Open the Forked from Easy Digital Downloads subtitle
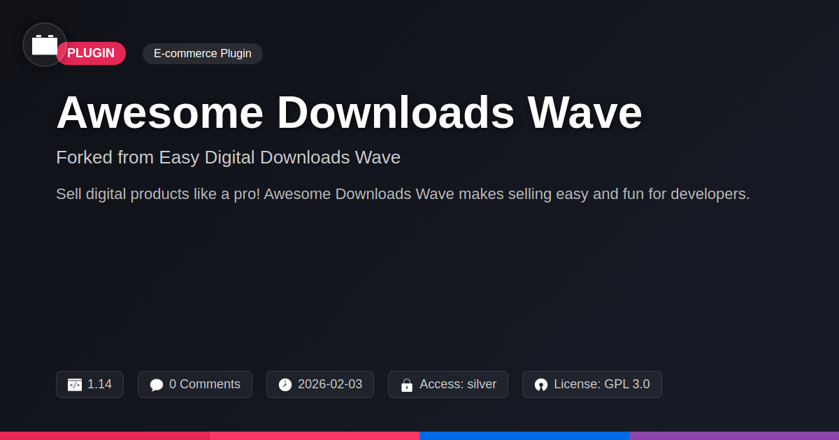This screenshot has width=839, height=440. coord(228,157)
